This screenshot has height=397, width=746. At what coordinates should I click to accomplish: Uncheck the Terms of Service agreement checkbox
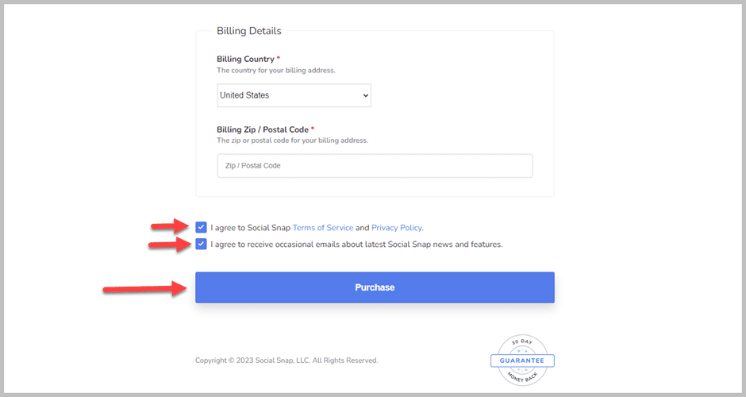pyautogui.click(x=201, y=228)
